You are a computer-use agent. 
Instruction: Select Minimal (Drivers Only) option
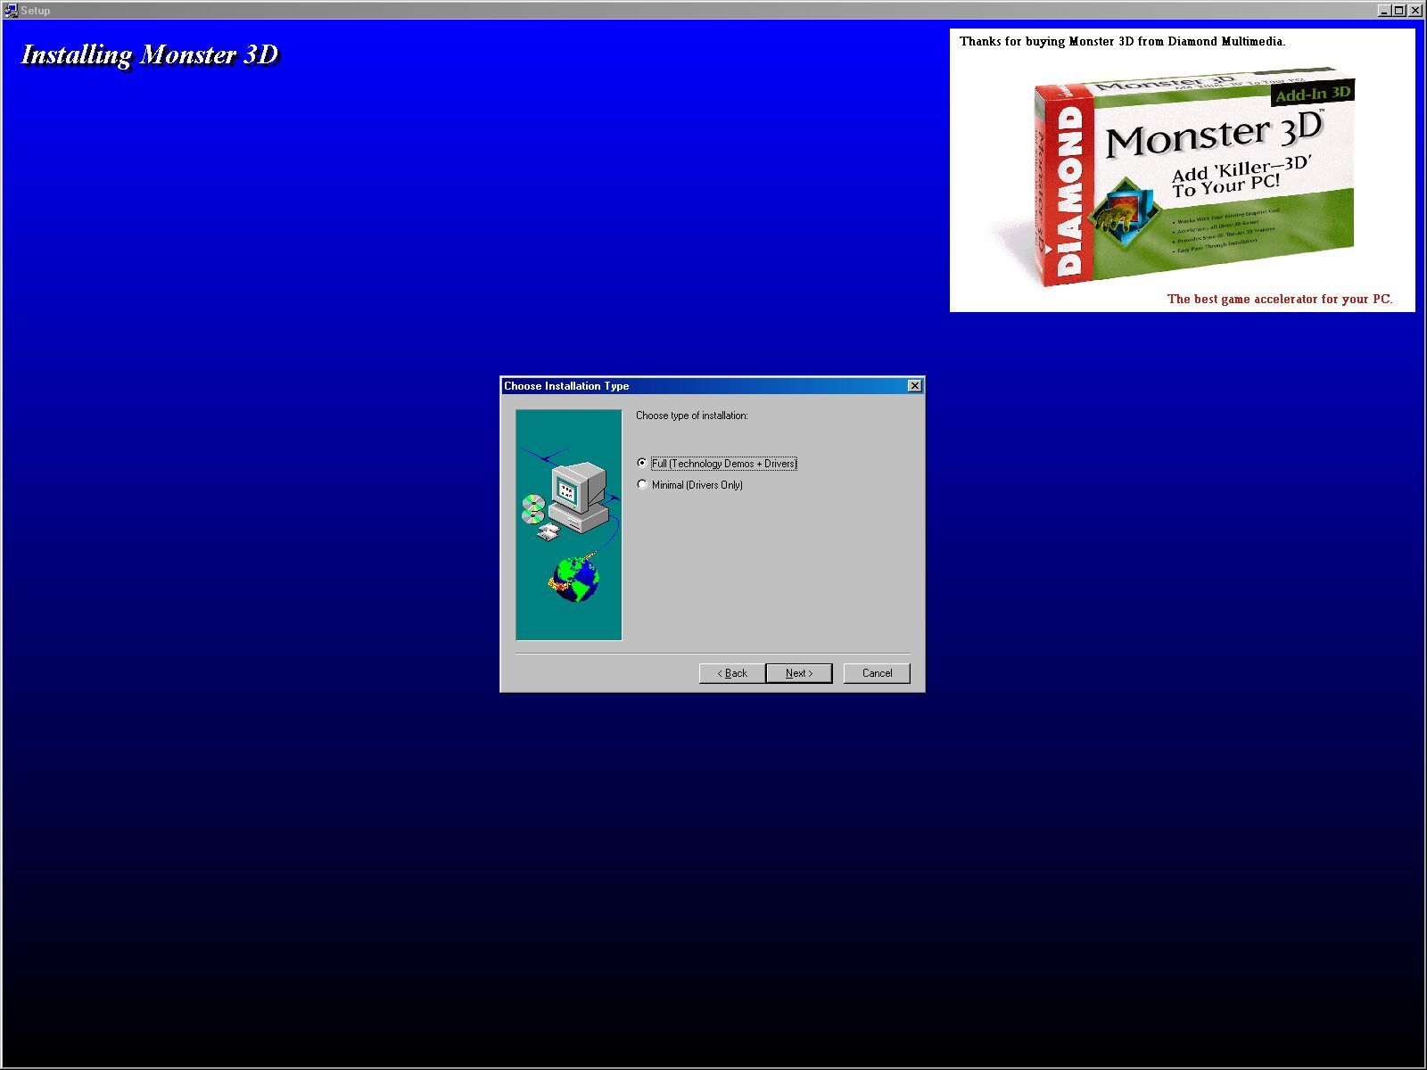pyautogui.click(x=690, y=485)
